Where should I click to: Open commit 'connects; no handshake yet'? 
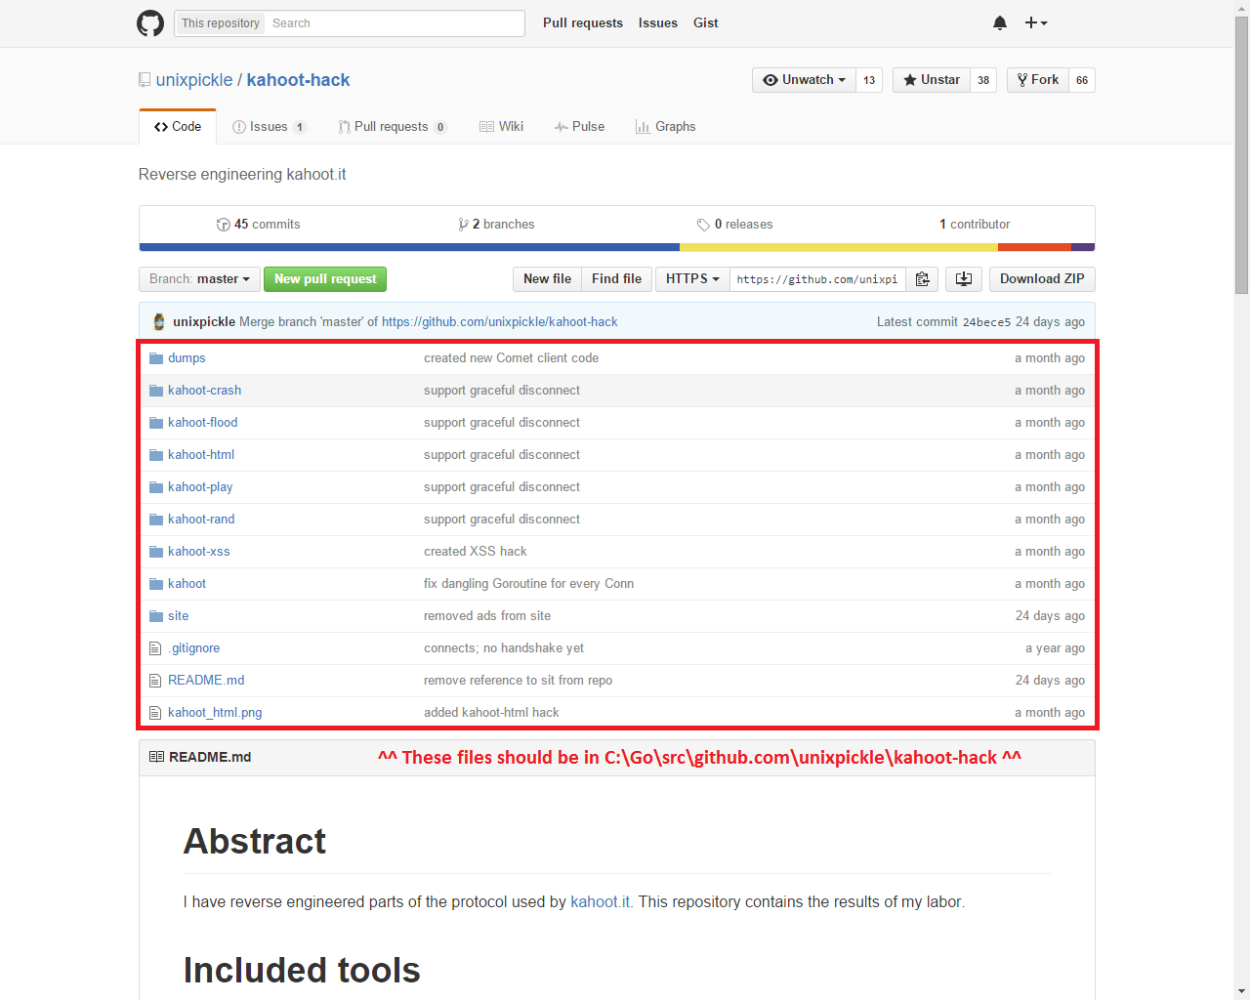click(504, 648)
